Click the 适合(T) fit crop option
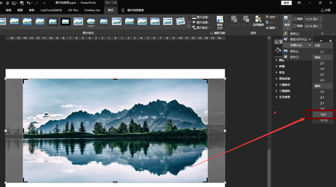 coord(294,57)
